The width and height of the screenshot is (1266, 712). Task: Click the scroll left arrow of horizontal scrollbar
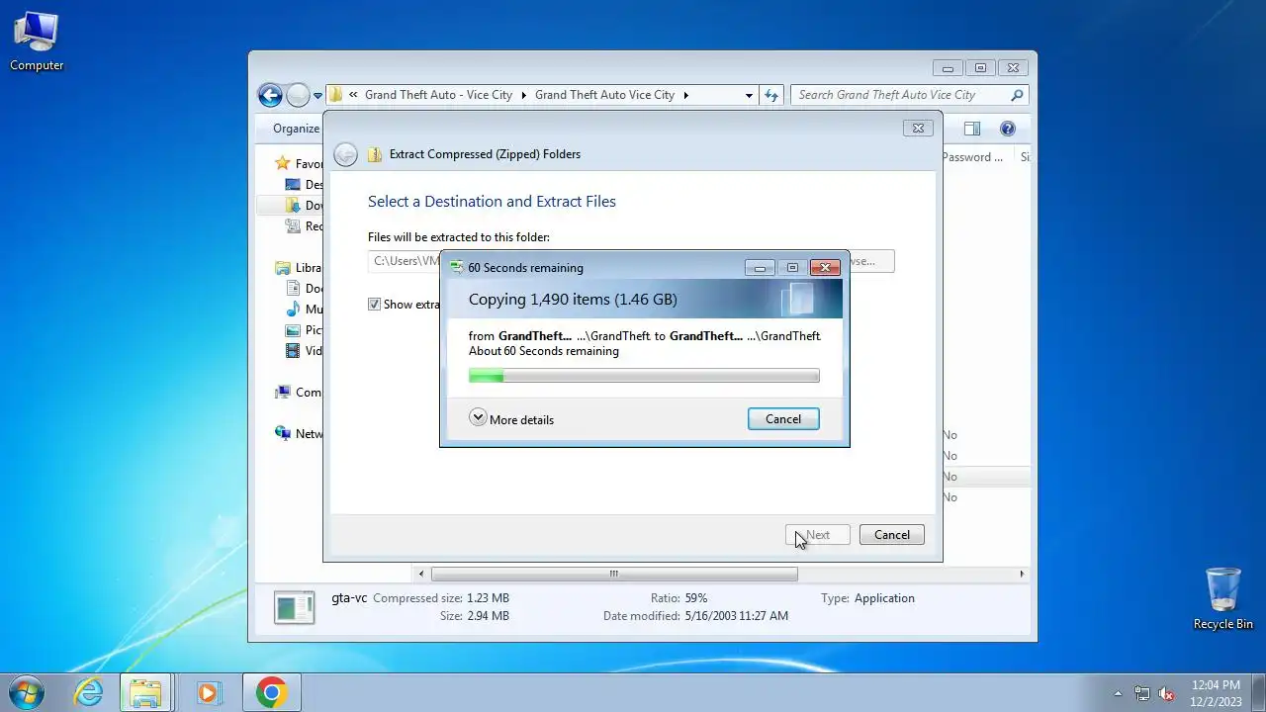pos(421,574)
